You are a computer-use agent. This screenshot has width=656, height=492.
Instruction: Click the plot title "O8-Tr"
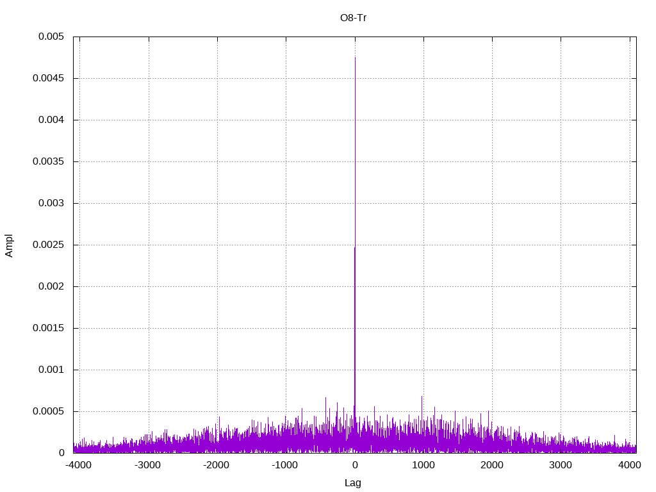(353, 18)
